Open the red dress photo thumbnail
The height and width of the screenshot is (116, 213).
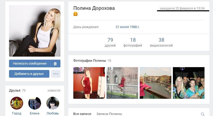click(x=89, y=83)
